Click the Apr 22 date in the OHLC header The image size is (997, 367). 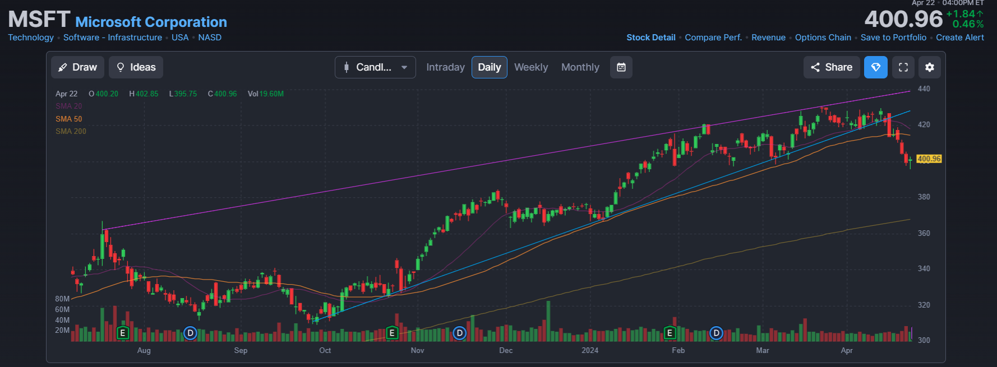[66, 94]
